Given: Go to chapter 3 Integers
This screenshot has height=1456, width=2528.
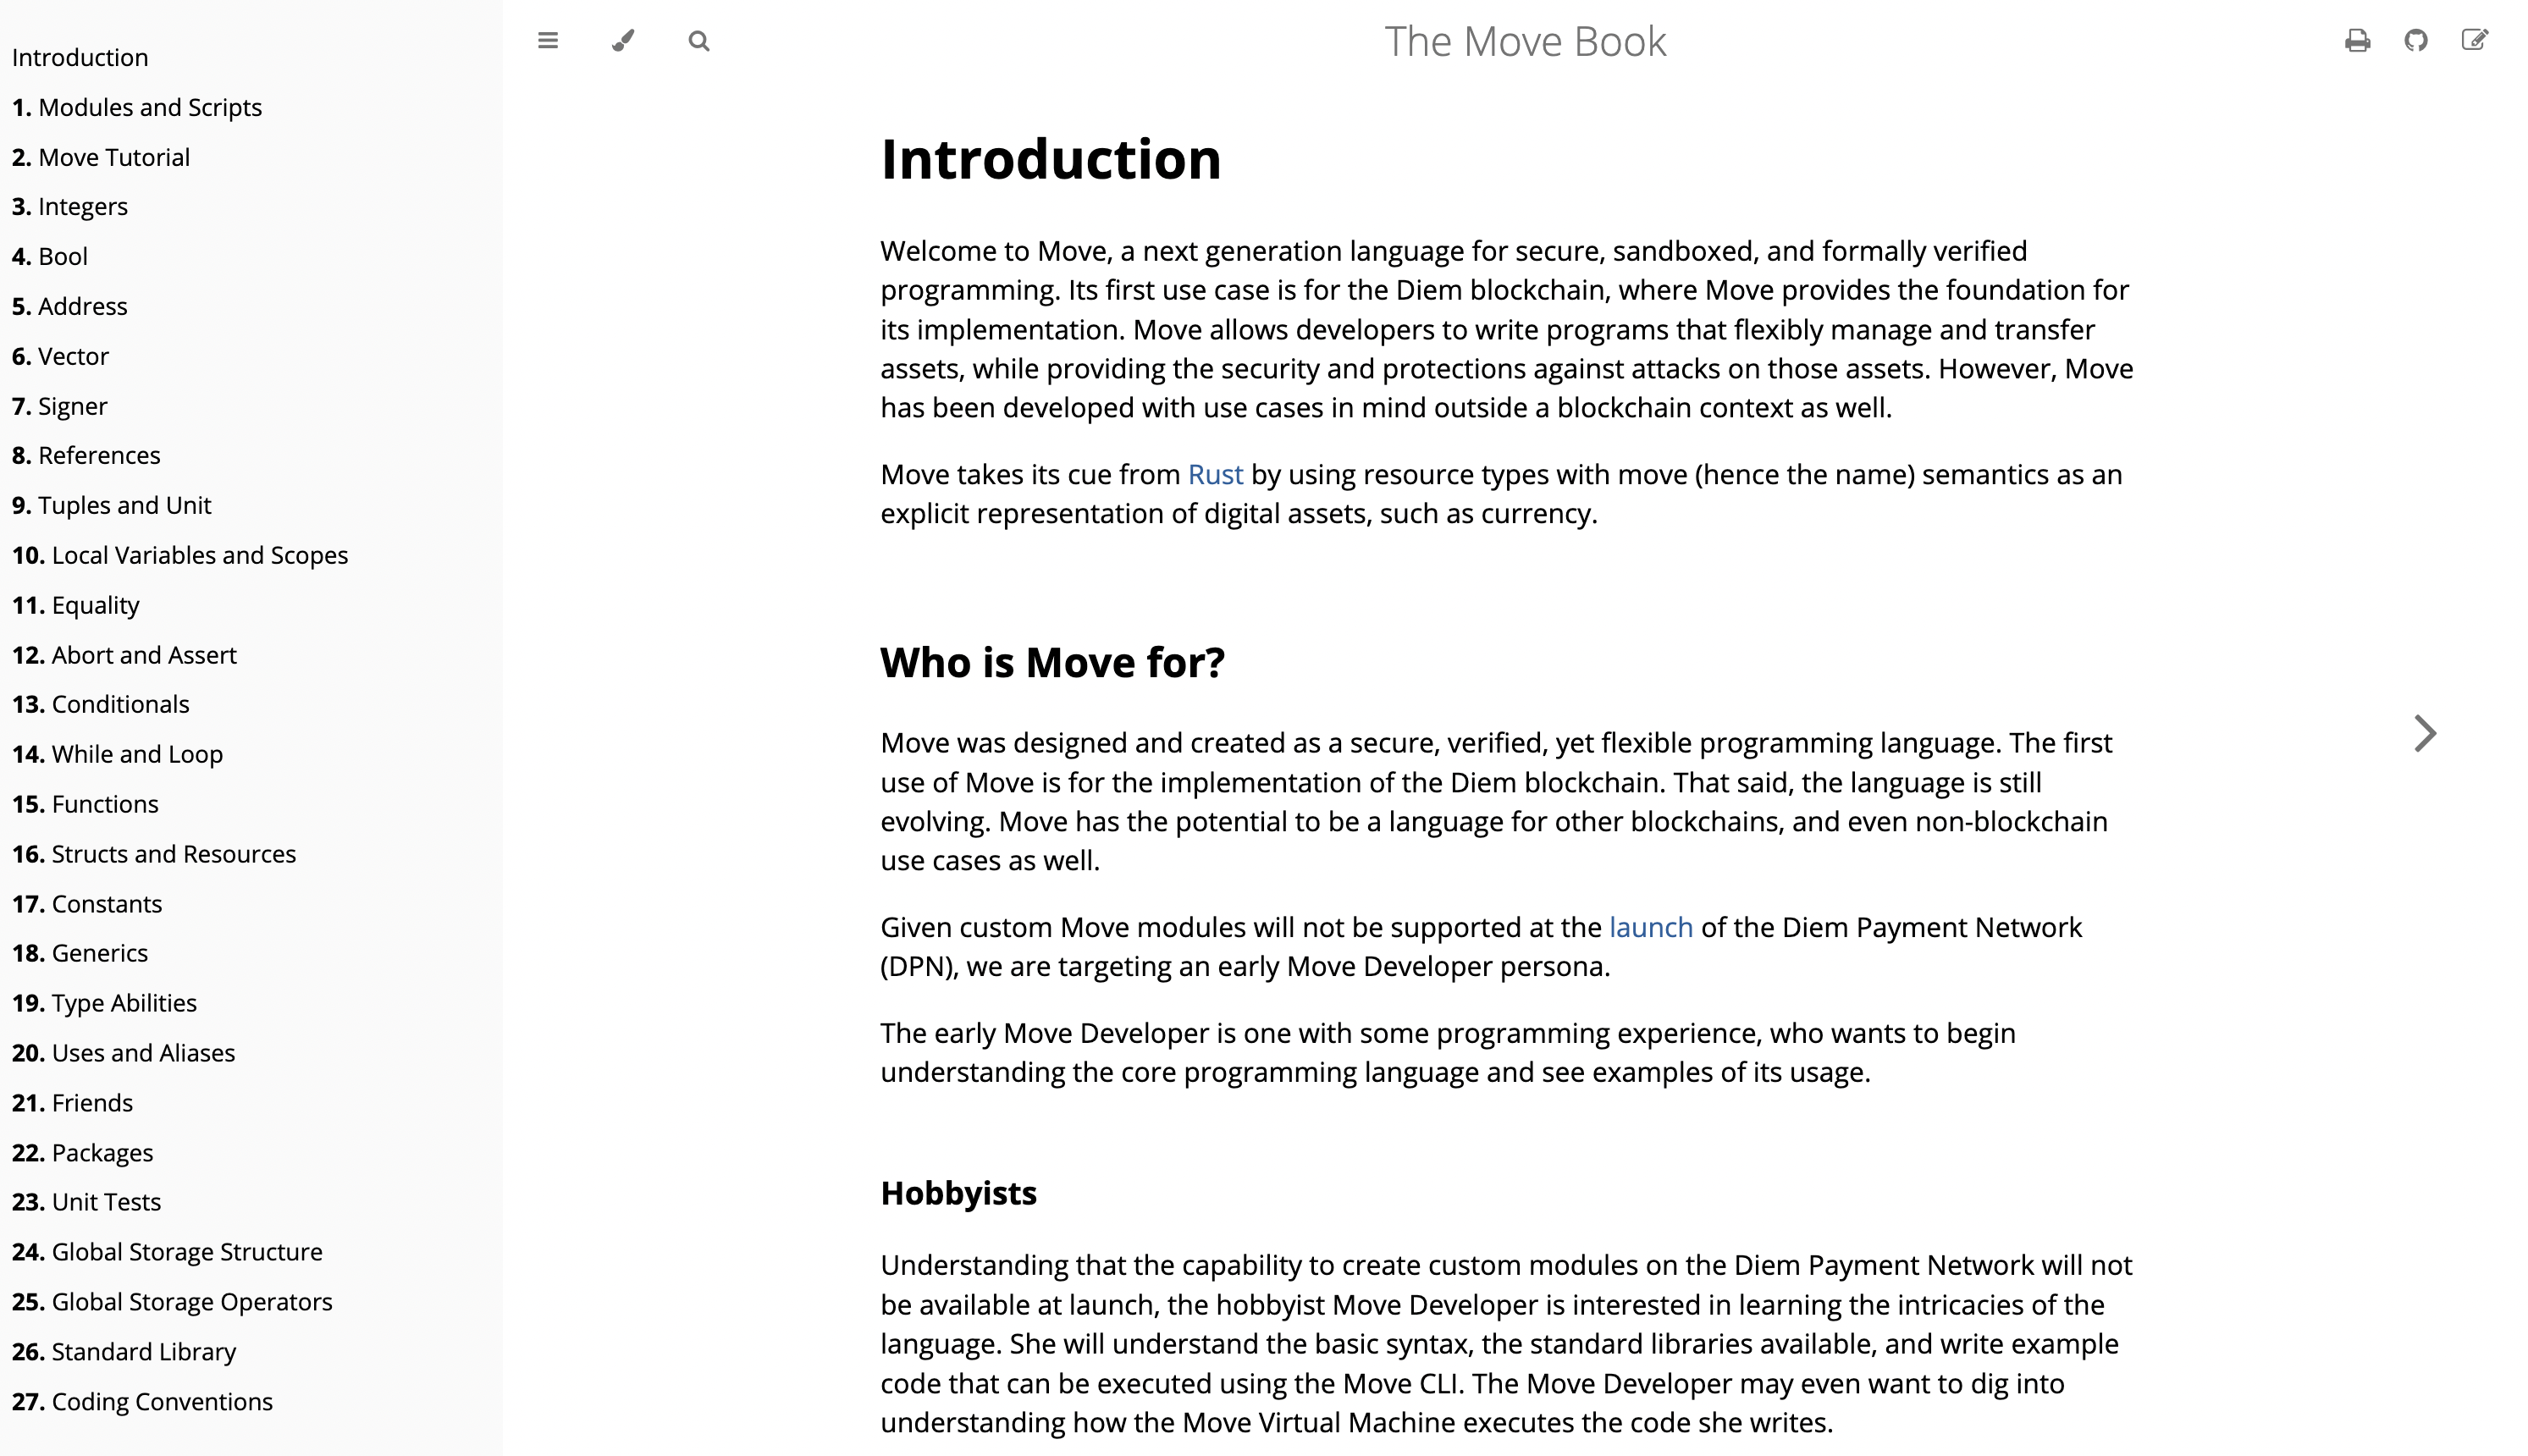Looking at the screenshot, I should tap(70, 206).
